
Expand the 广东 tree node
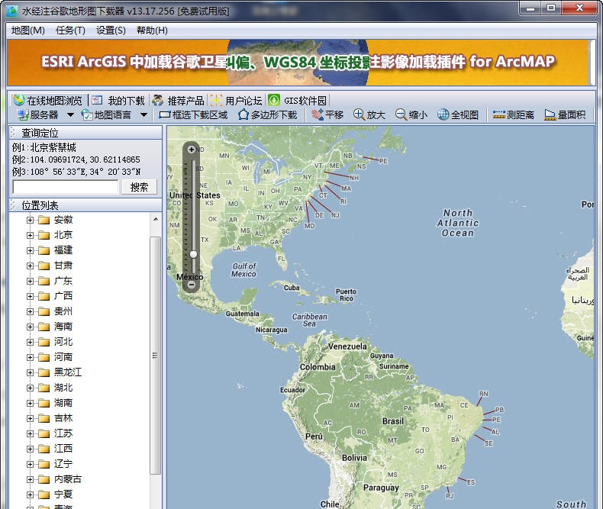(30, 281)
